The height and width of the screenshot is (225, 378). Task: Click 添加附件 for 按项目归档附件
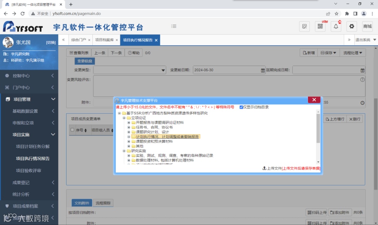coord(339,212)
